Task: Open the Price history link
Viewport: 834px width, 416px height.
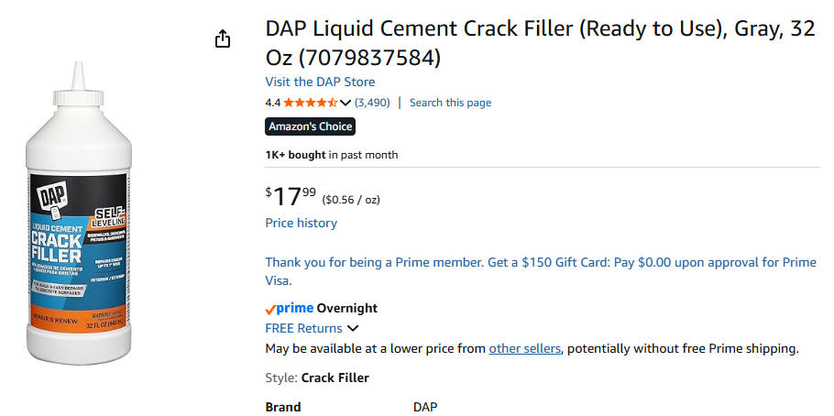Action: tap(301, 223)
